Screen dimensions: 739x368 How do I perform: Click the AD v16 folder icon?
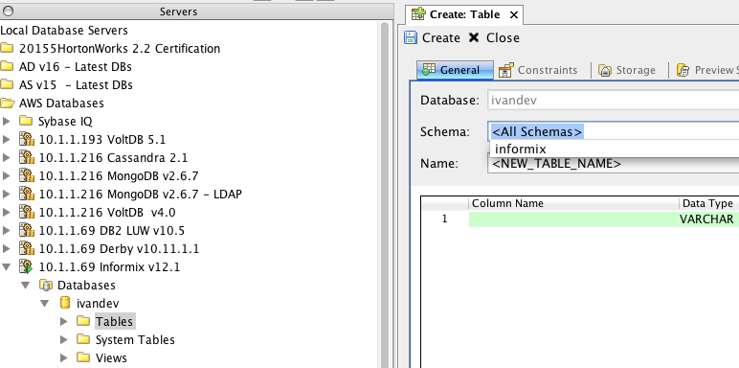7,66
